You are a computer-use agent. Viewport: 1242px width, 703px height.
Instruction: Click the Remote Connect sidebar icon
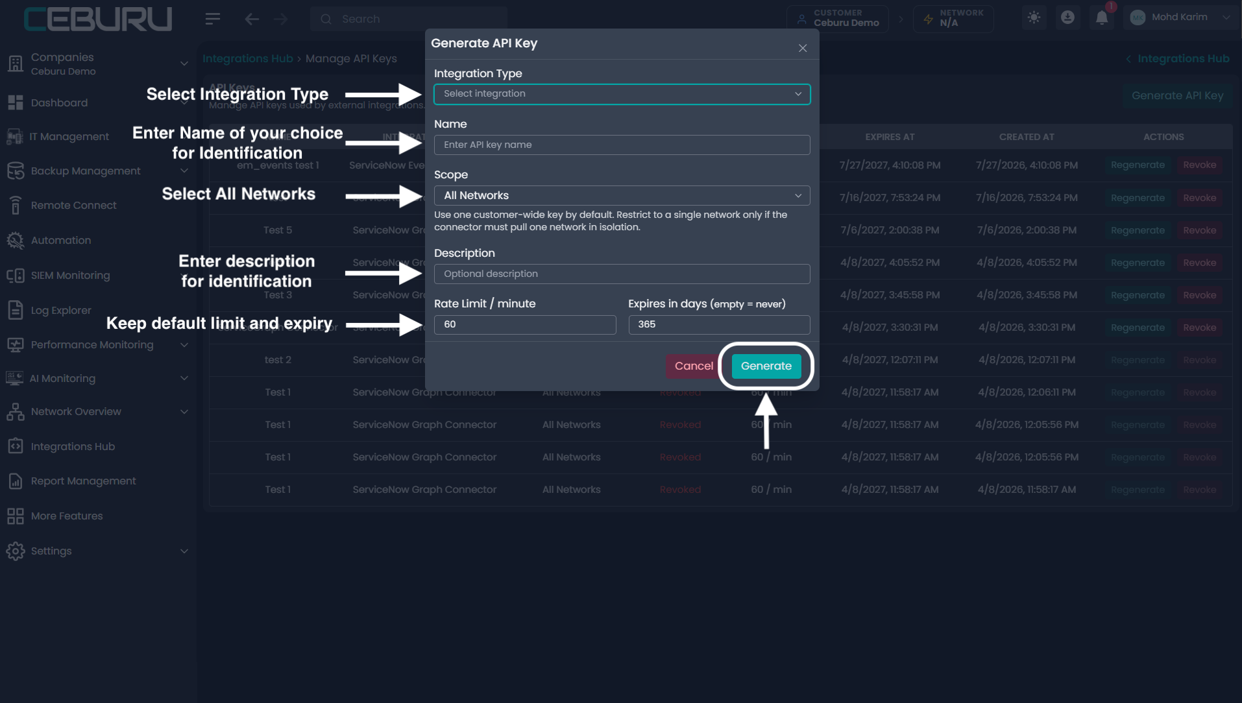pos(16,205)
